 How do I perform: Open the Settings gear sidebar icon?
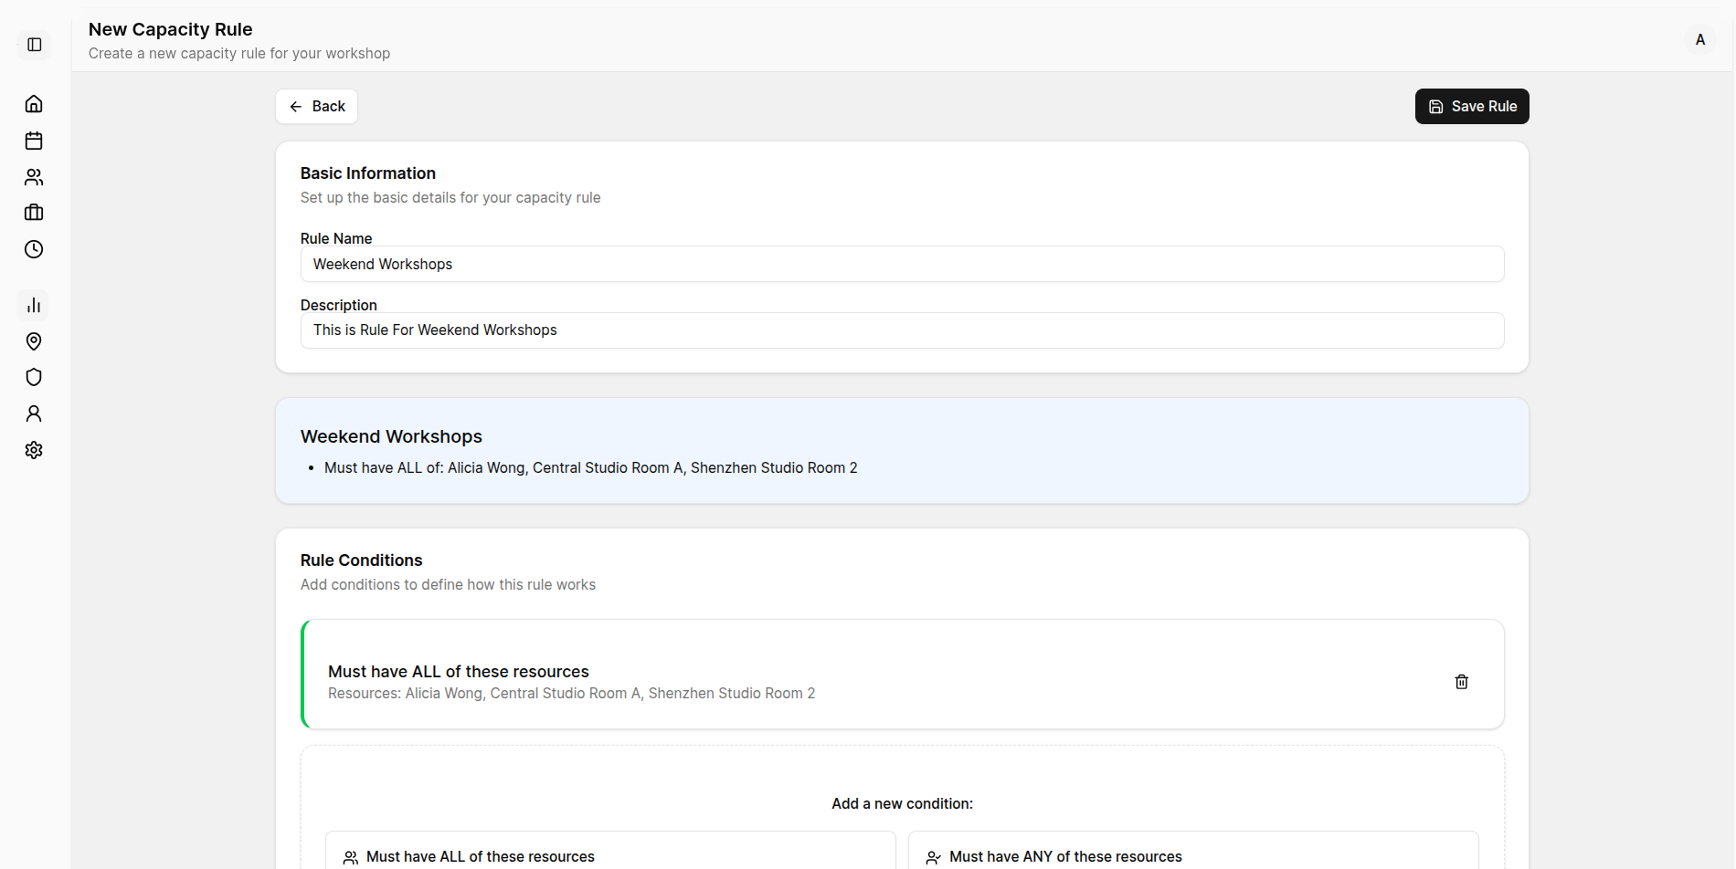34,450
